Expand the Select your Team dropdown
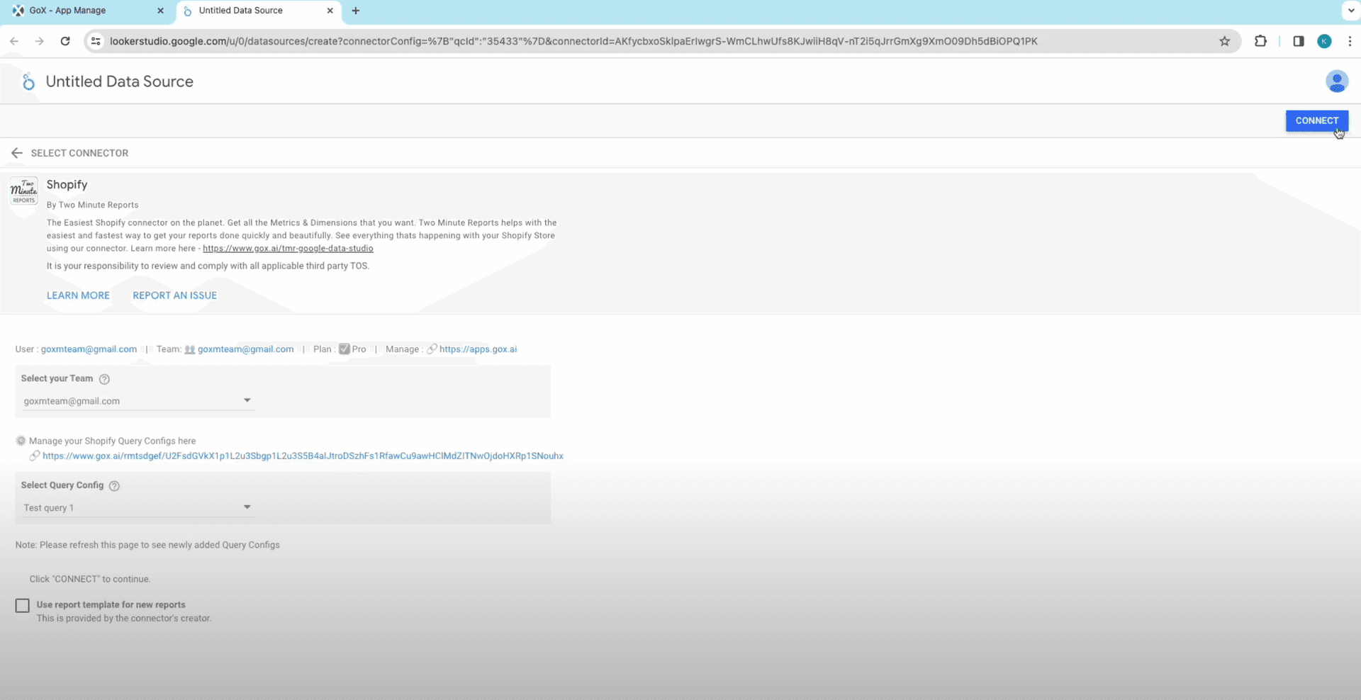 click(x=138, y=401)
